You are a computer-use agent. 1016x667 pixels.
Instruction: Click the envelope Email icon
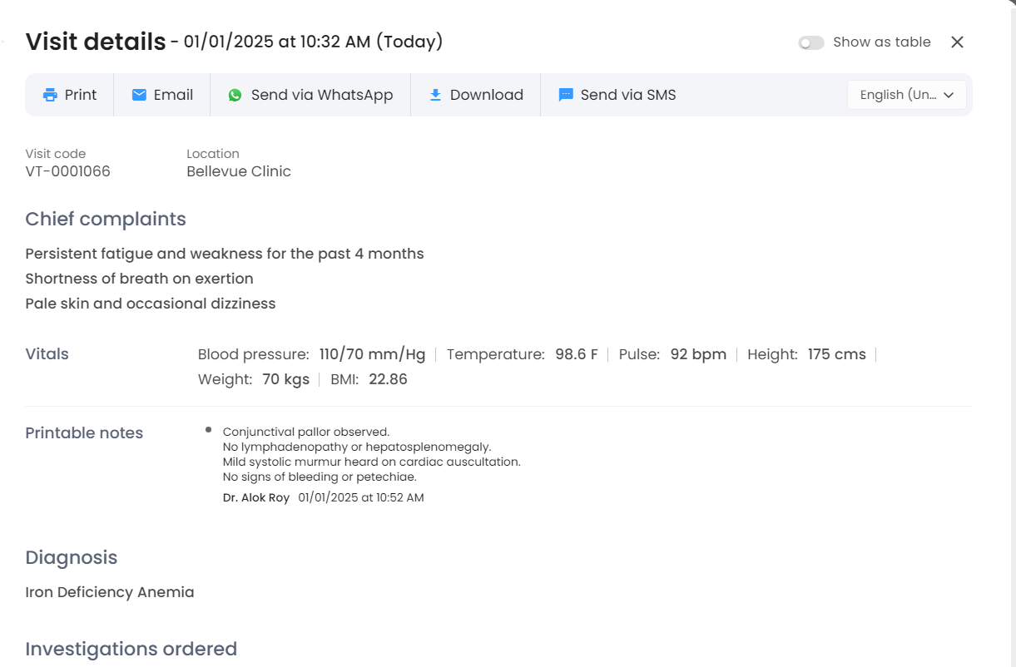(x=139, y=95)
